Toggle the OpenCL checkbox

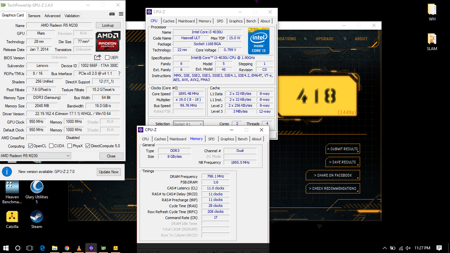point(30,146)
